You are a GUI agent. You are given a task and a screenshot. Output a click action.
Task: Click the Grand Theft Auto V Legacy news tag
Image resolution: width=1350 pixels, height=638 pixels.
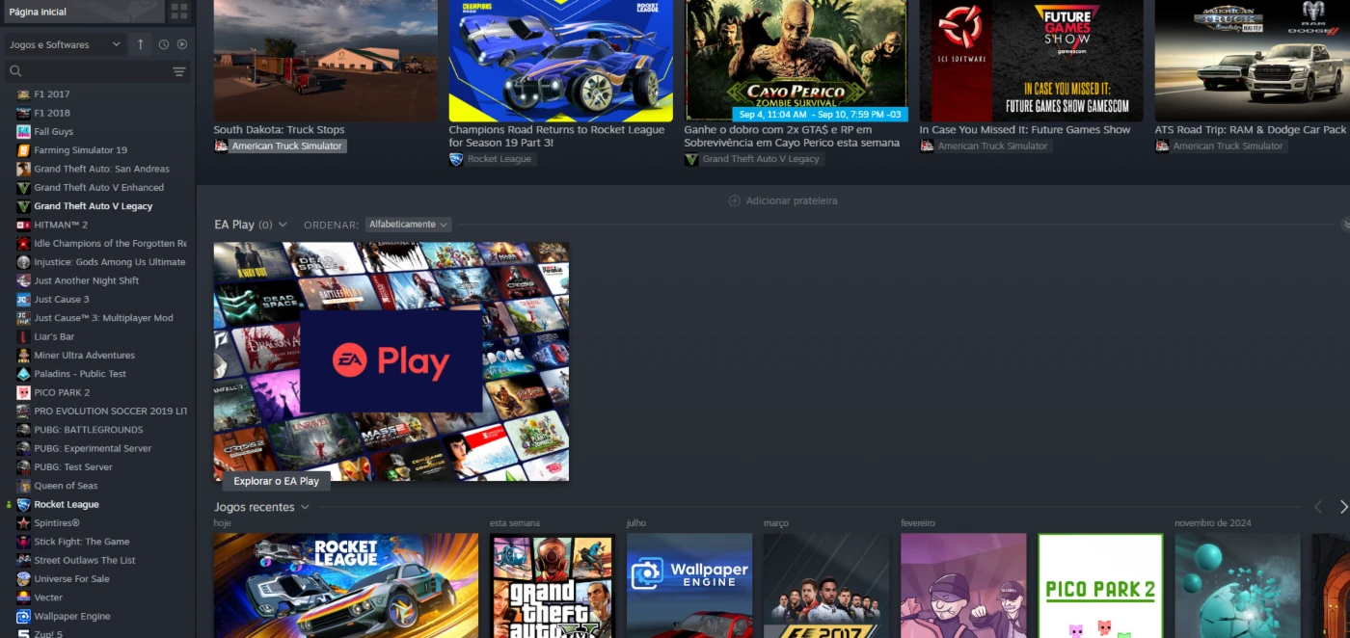pyautogui.click(x=753, y=159)
